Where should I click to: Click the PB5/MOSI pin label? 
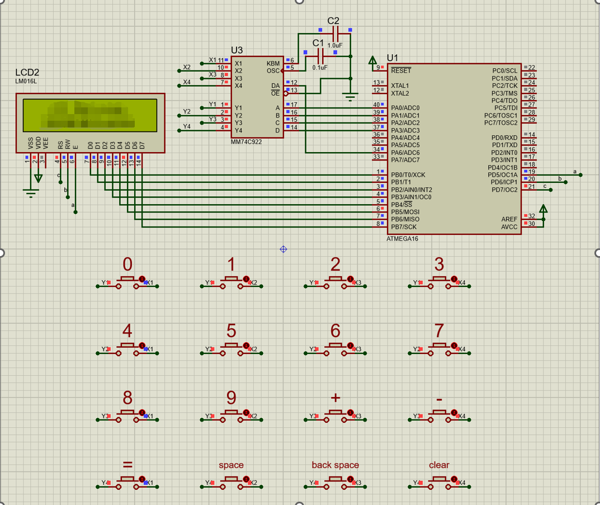[x=405, y=212]
